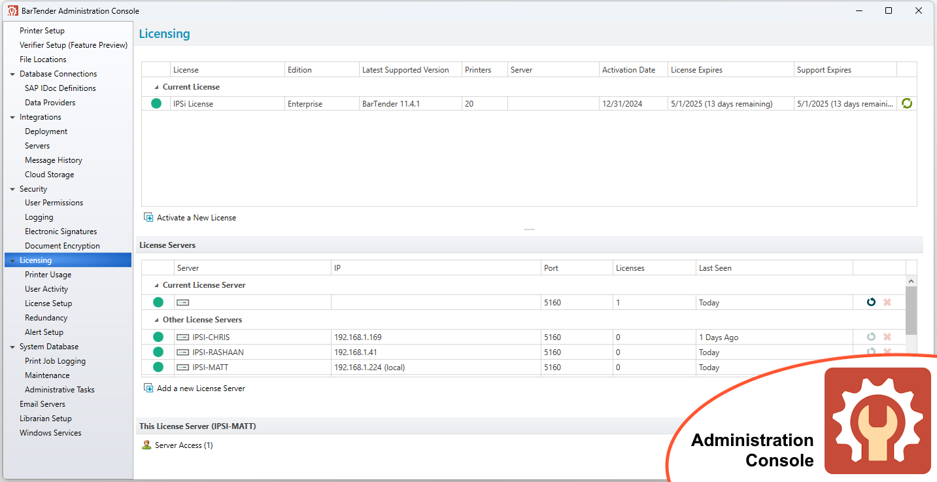The height and width of the screenshot is (482, 937).
Task: Click the Last Seen column header
Action: tap(774, 268)
